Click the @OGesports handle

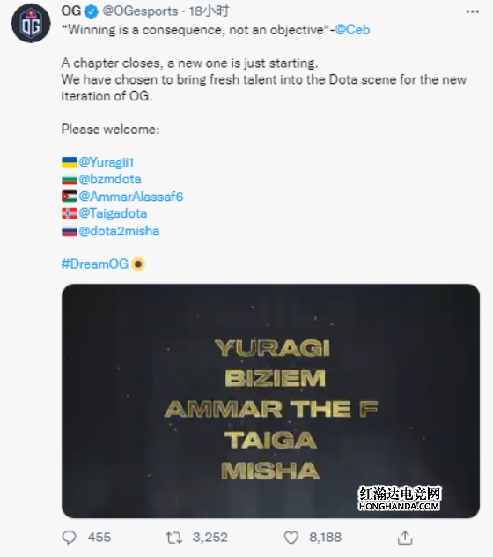[140, 11]
